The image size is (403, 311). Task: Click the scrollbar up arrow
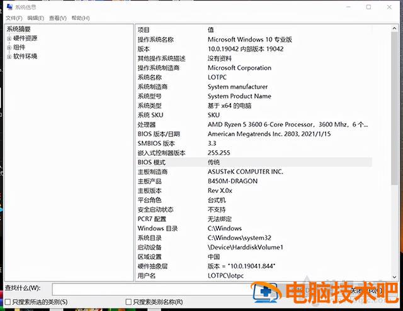point(394,28)
